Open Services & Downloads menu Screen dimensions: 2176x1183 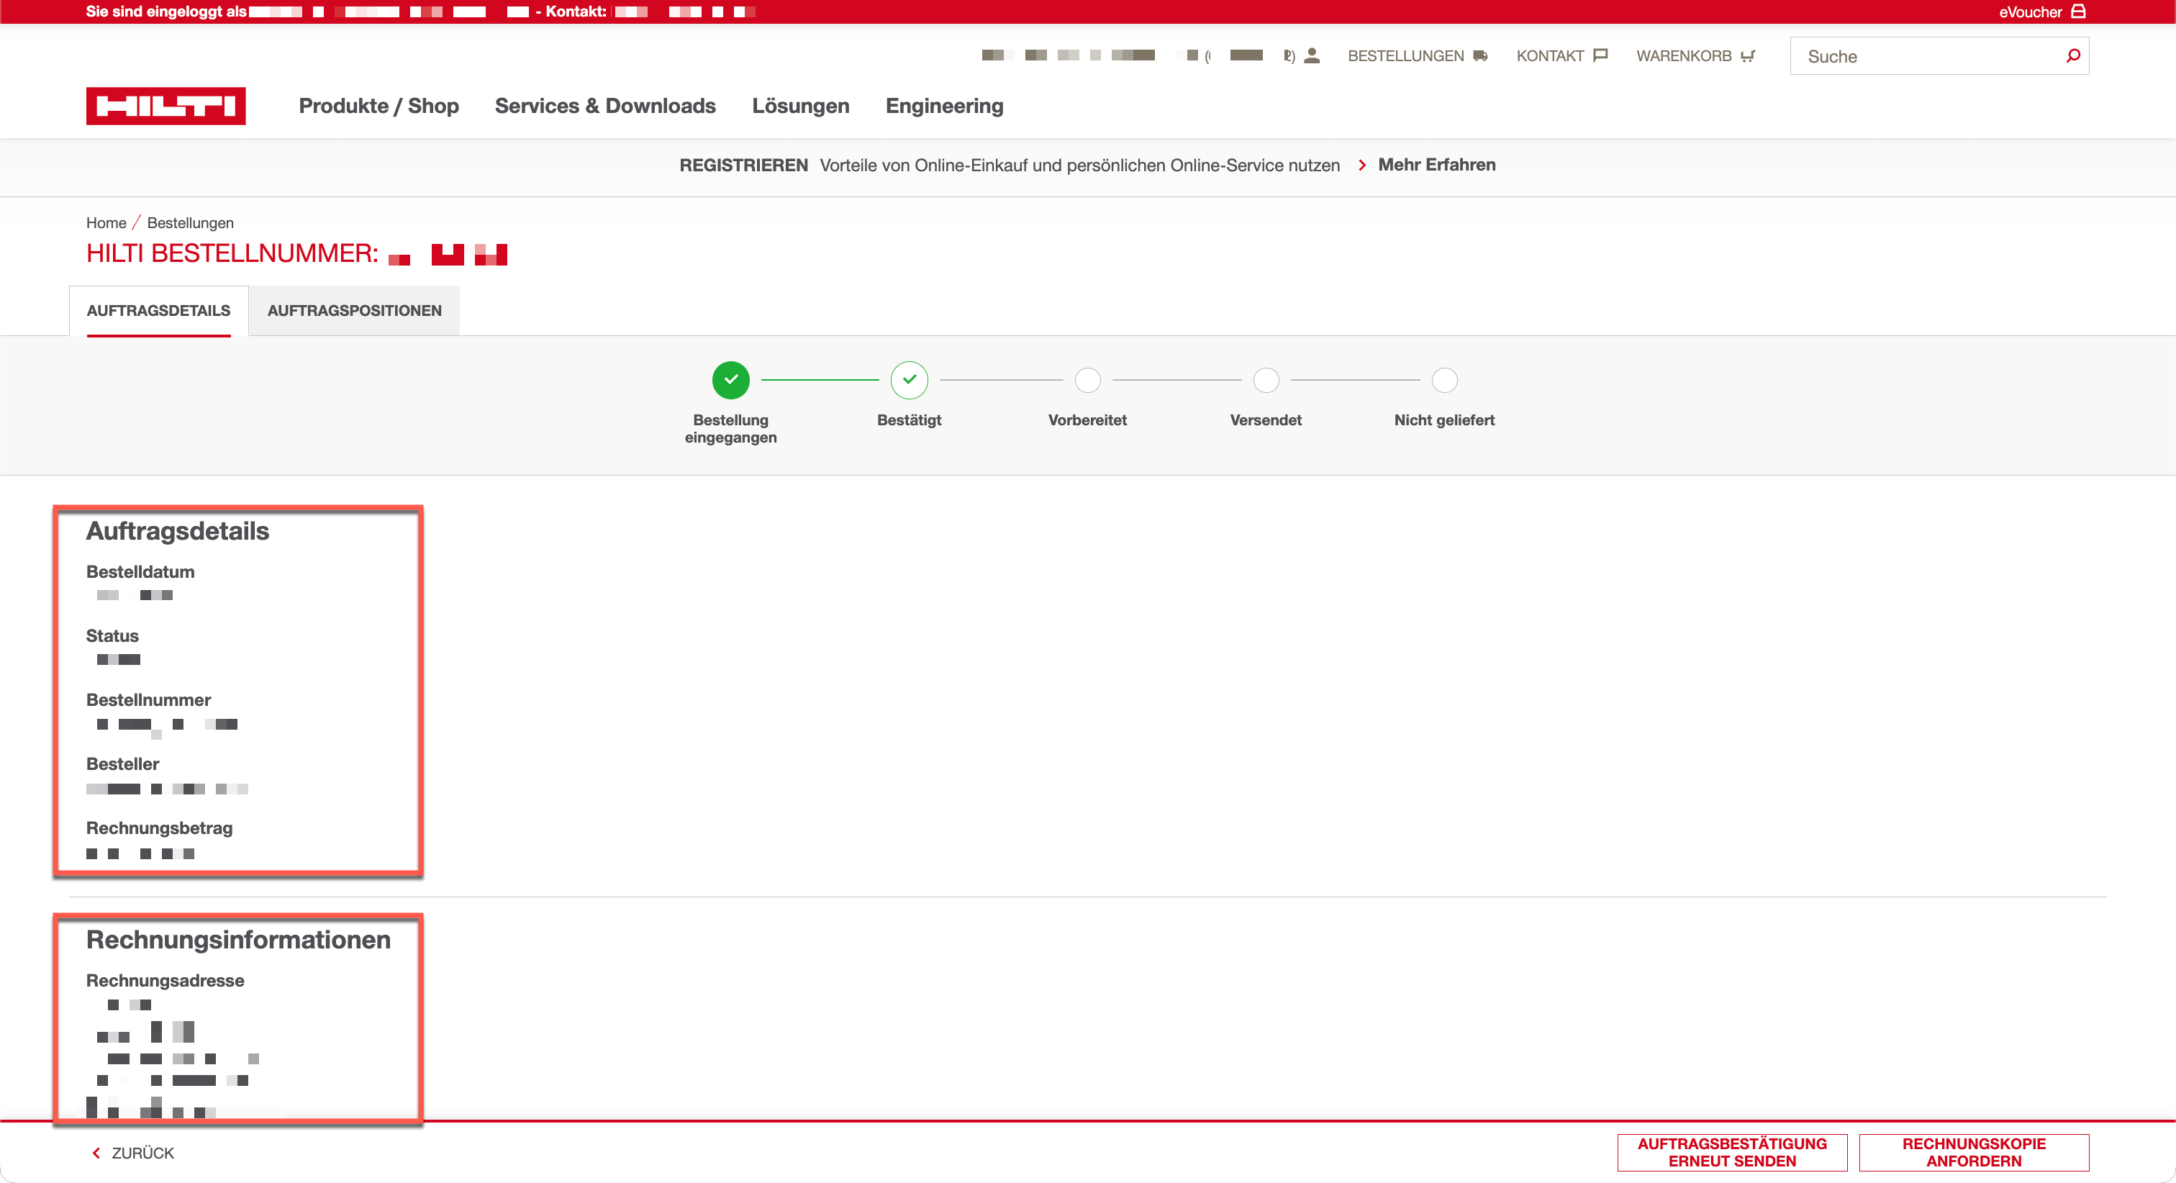605,106
